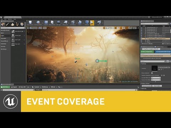
Task: Expand the Add Component dropdown
Action: pos(147,52)
